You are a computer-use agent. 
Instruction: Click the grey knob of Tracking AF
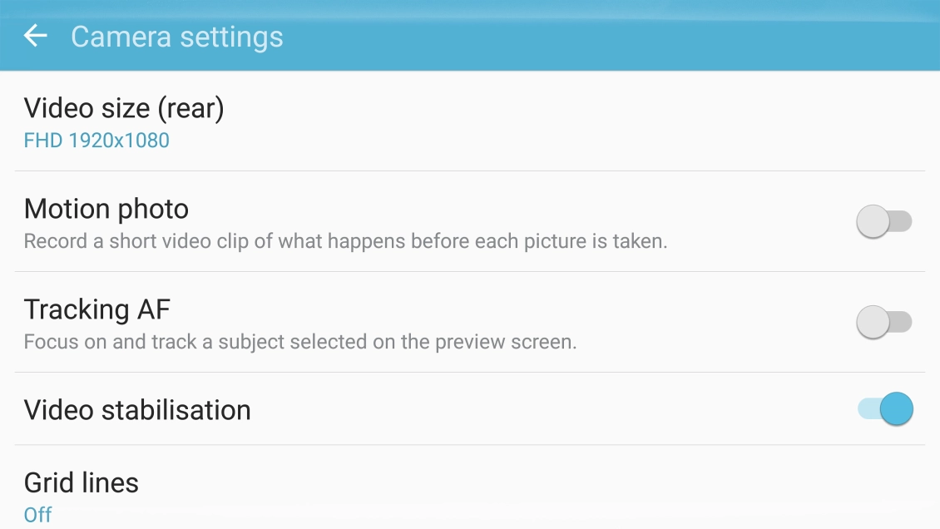pos(873,323)
